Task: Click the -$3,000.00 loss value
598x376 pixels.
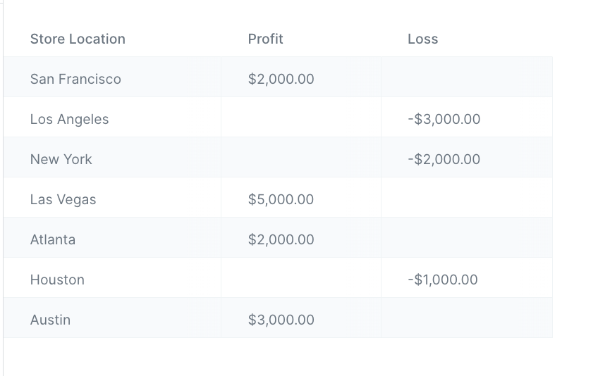Action: coord(444,120)
